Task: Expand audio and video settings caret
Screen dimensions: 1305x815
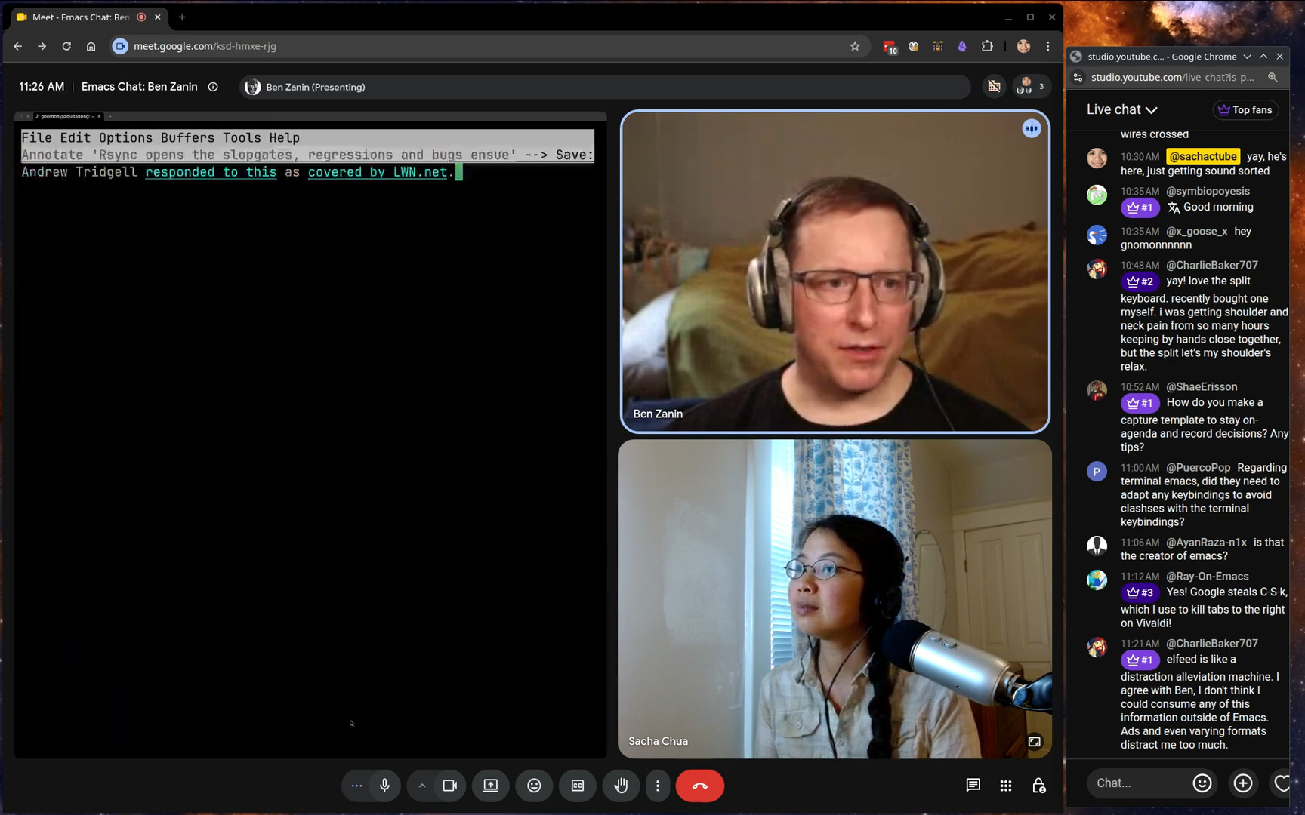Action: tap(422, 786)
